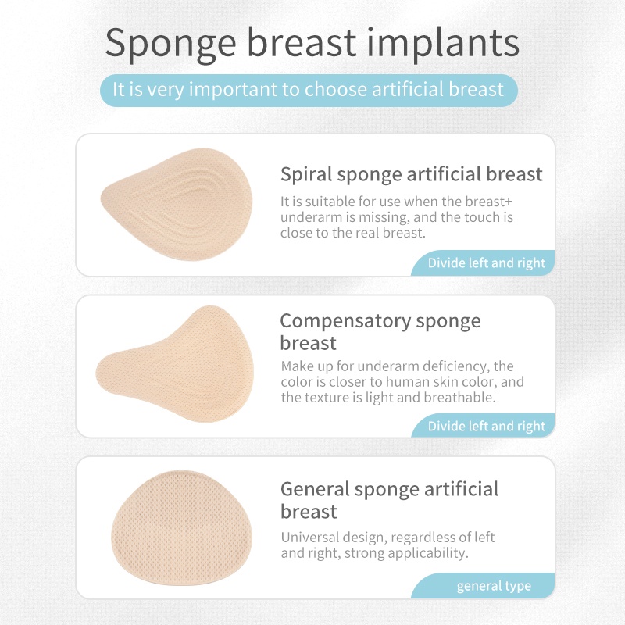Click the compensatory sponge breast product image

[175, 364]
